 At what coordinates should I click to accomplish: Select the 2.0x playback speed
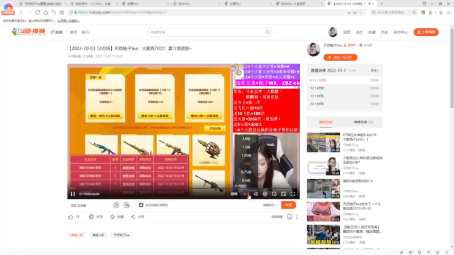pos(246,139)
